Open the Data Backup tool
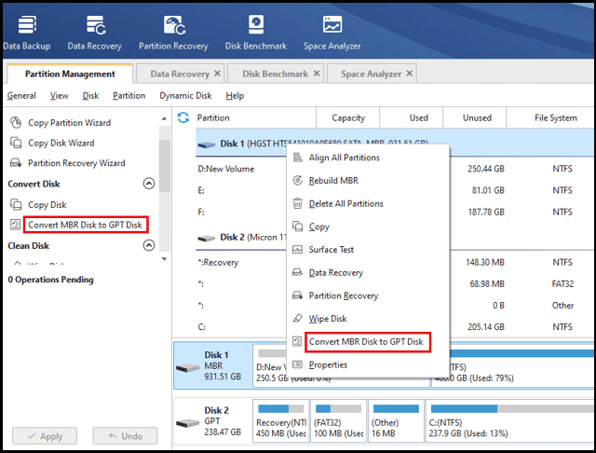Image resolution: width=596 pixels, height=453 pixels. pos(27,33)
